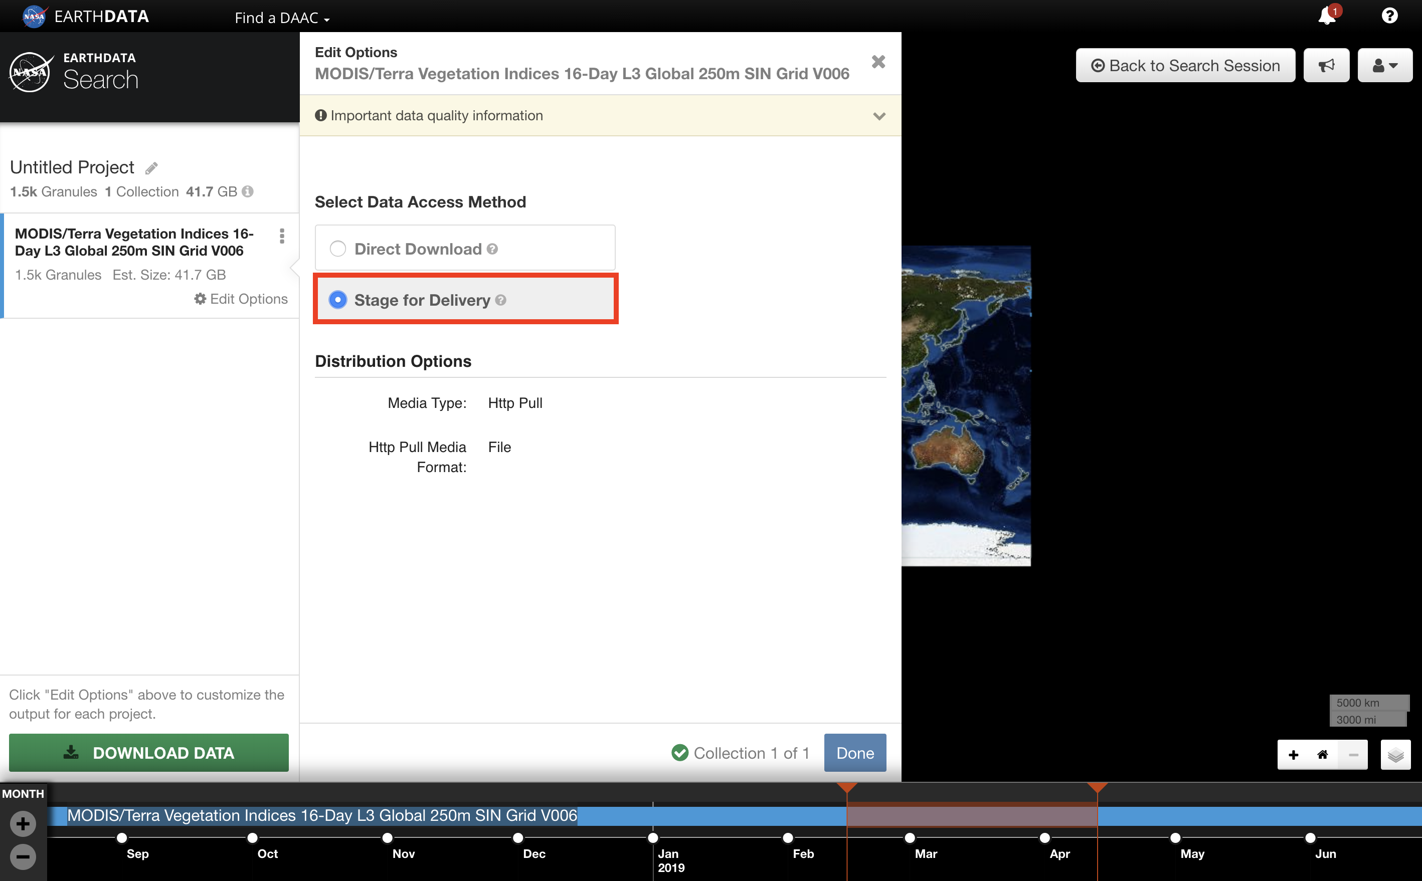
Task: Open the user account dropdown
Action: 1385,65
